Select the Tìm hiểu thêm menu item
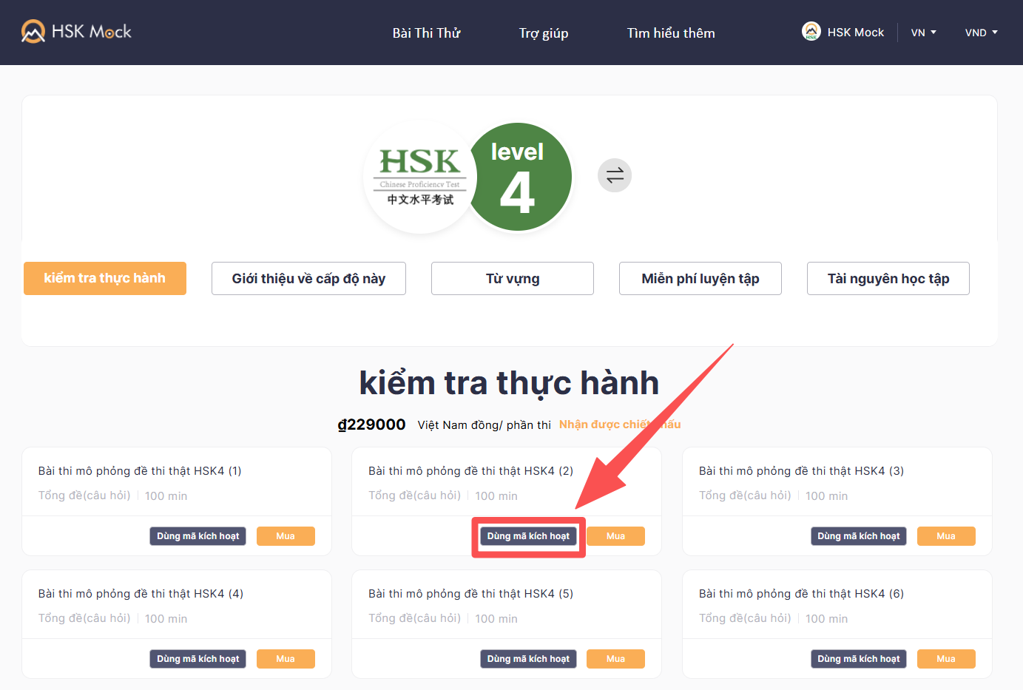 [669, 33]
